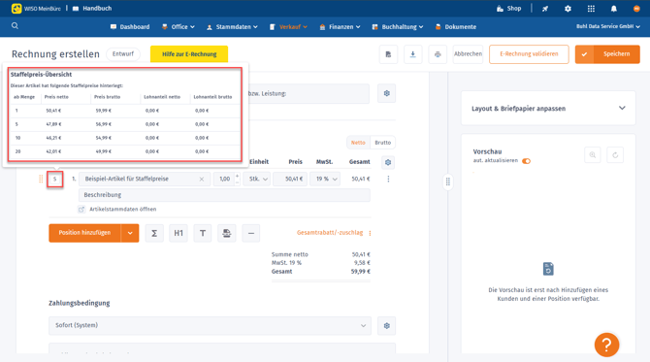Image resolution: width=650 pixels, height=362 pixels.
Task: Switch prices to Brutto
Action: point(382,143)
